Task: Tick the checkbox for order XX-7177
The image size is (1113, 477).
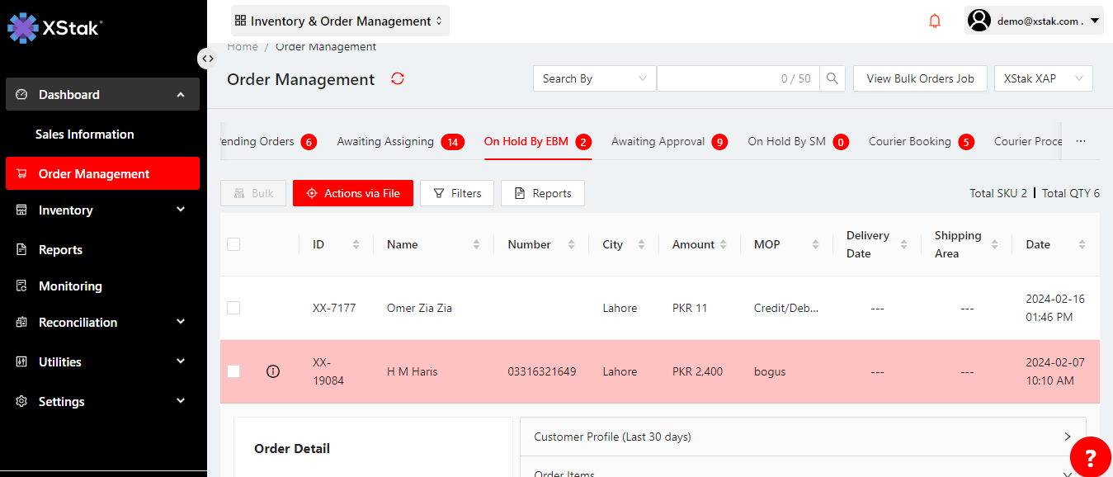Action: 233,308
